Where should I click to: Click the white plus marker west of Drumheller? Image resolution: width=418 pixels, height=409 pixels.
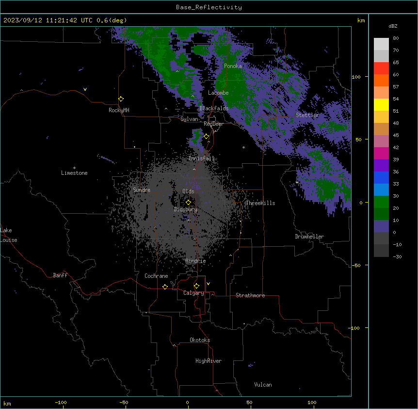pos(297,182)
